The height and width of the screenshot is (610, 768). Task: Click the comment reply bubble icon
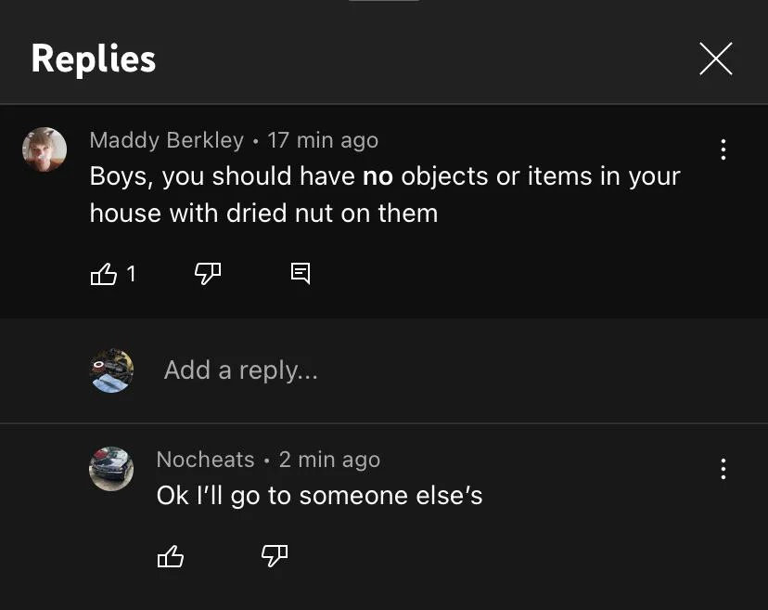(299, 273)
